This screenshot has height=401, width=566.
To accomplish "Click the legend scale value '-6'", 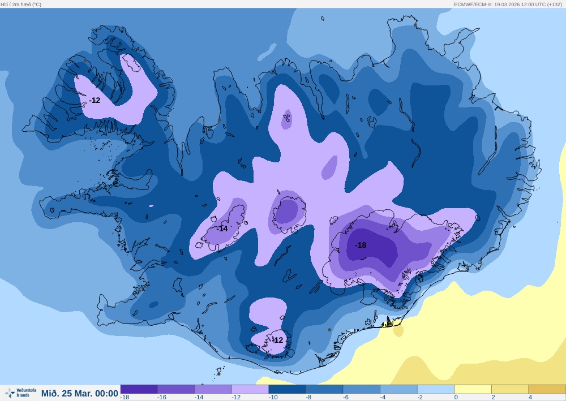I will [x=345, y=398].
